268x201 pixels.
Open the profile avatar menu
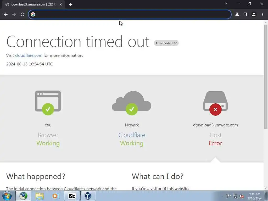point(254,14)
